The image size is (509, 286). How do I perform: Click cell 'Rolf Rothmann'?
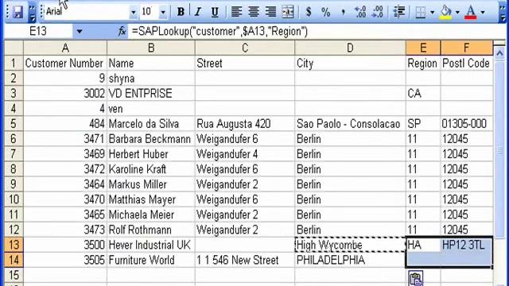[151, 230]
